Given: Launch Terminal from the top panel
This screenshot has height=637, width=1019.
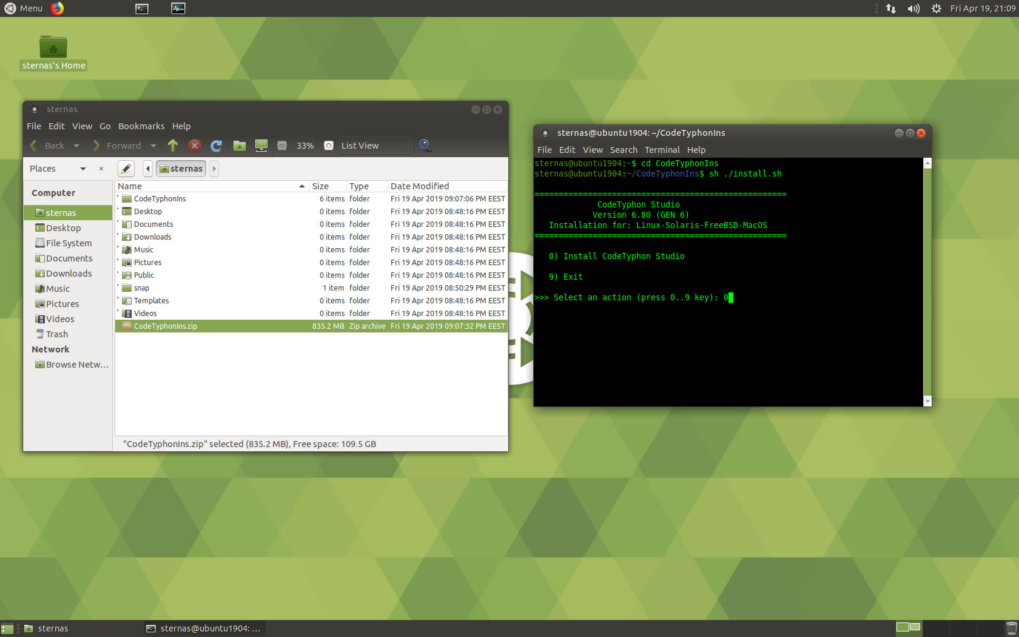Looking at the screenshot, I should 142,8.
